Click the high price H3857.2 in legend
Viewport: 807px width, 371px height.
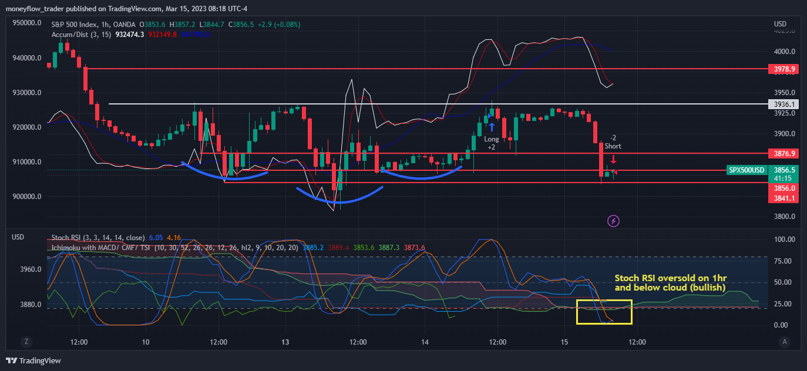pyautogui.click(x=183, y=25)
